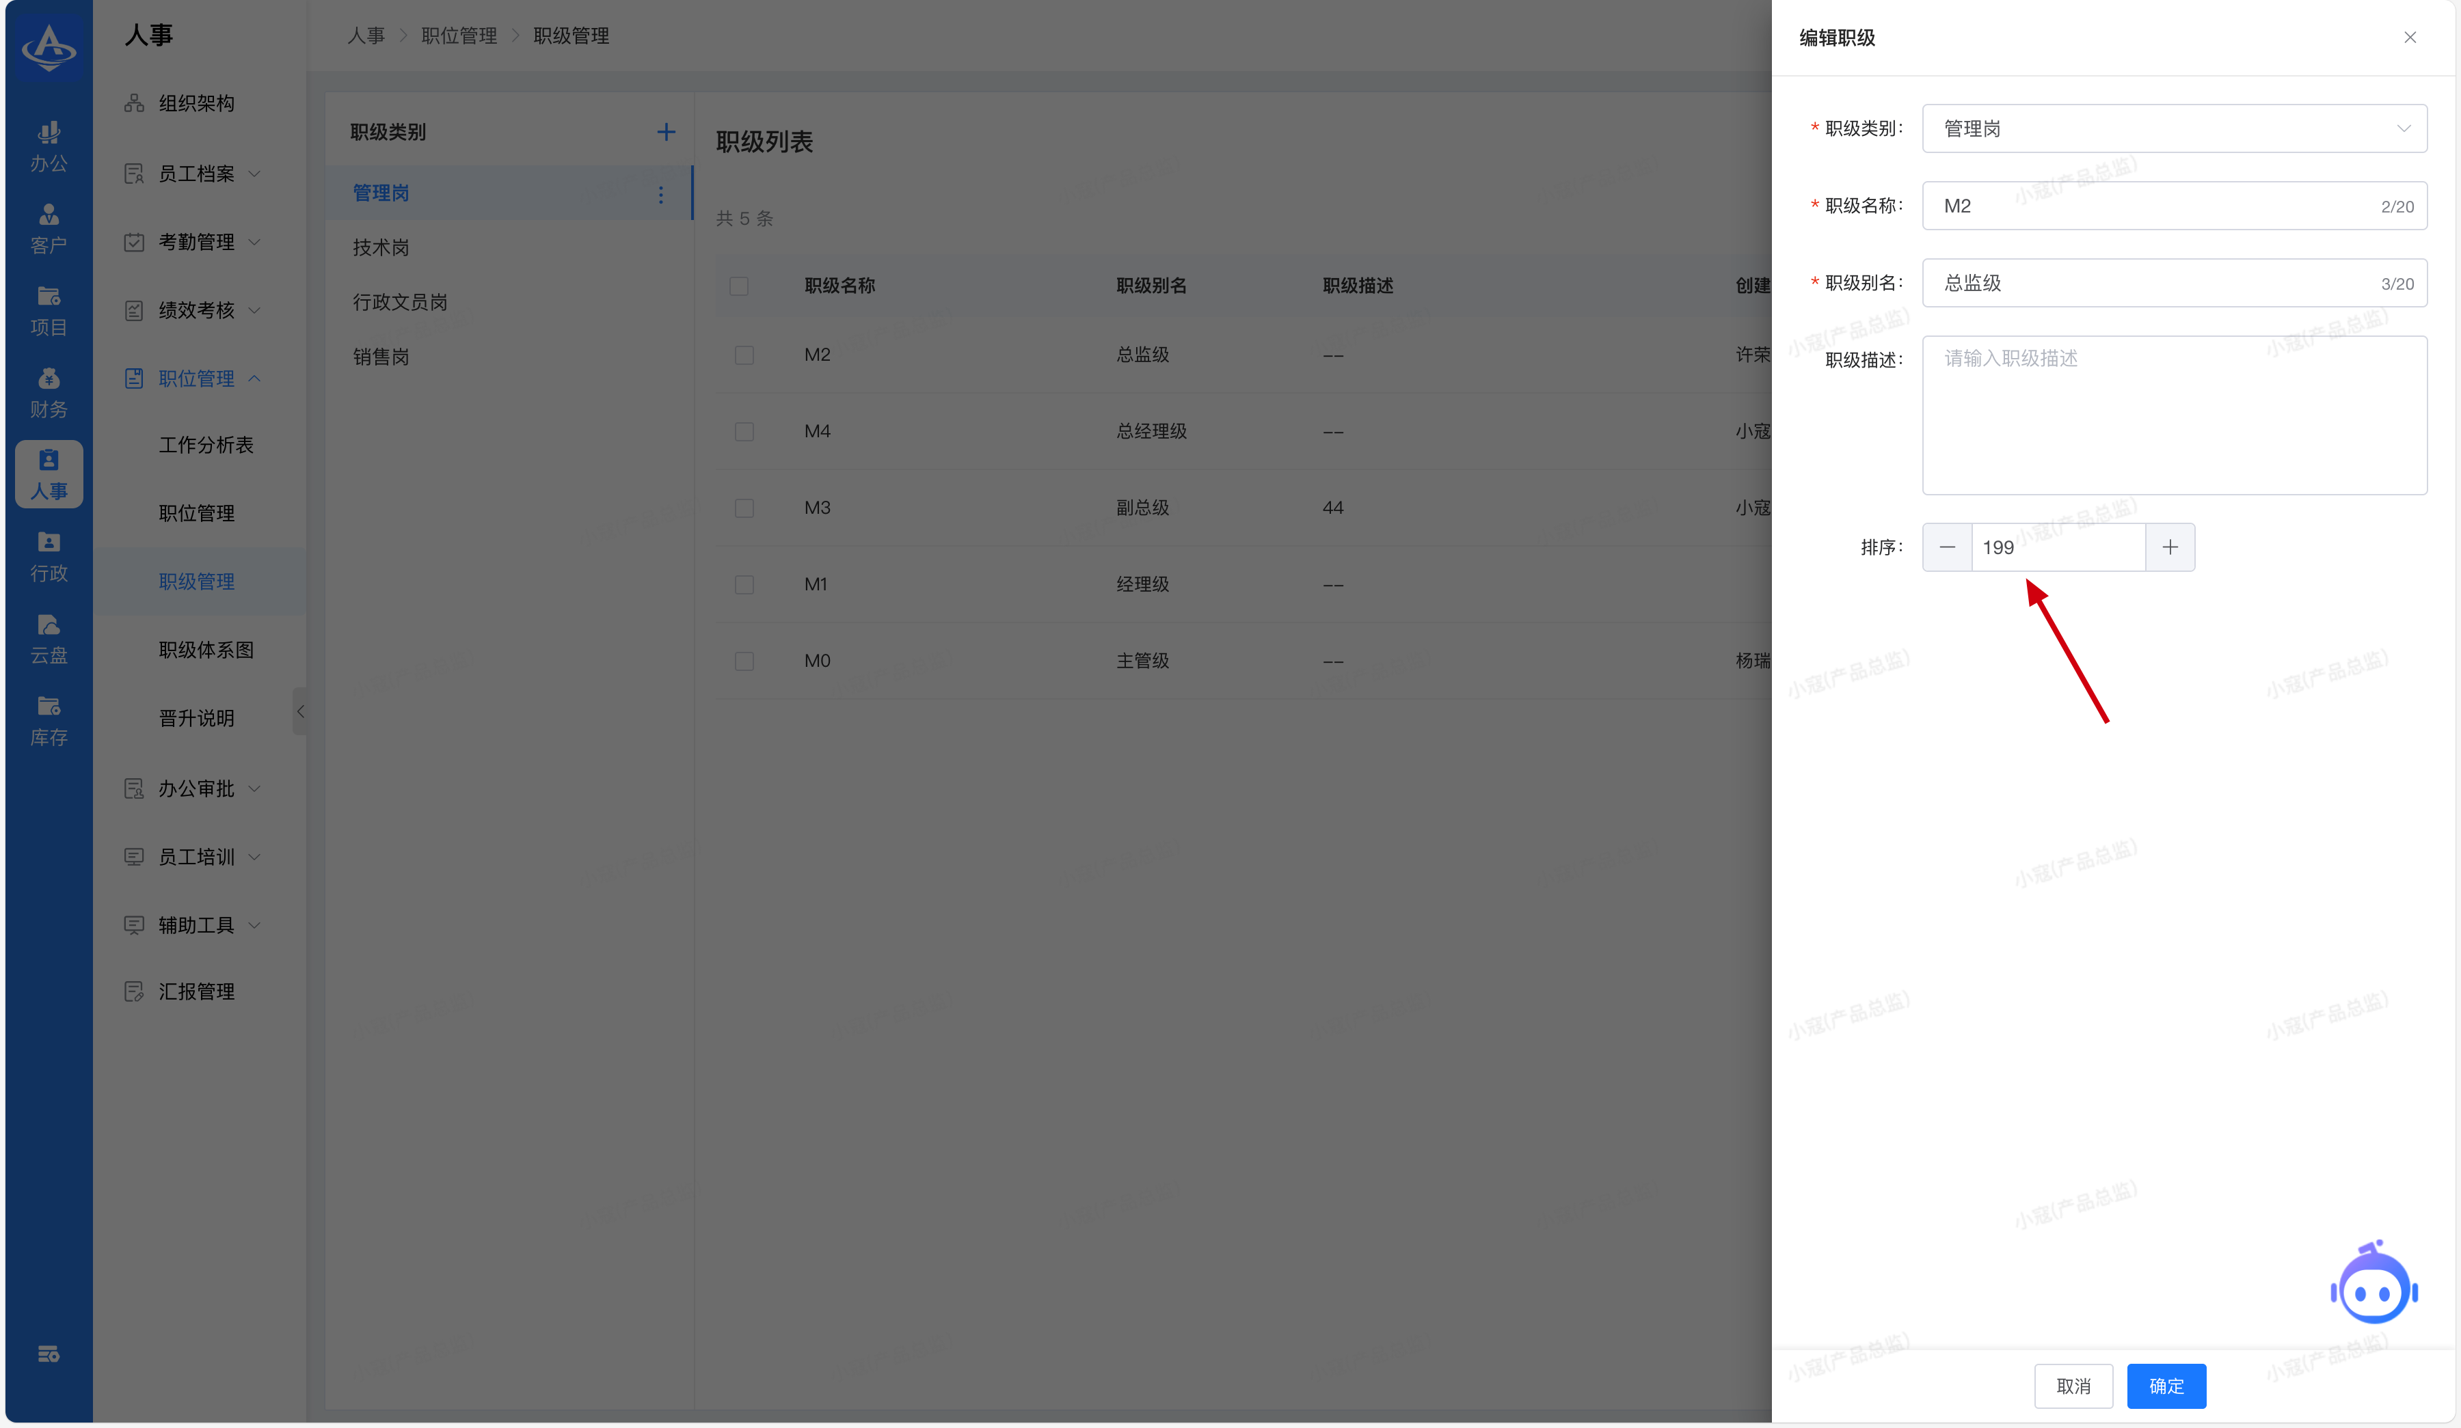
Task: Check the checkbox for the M4 row
Action: (744, 431)
